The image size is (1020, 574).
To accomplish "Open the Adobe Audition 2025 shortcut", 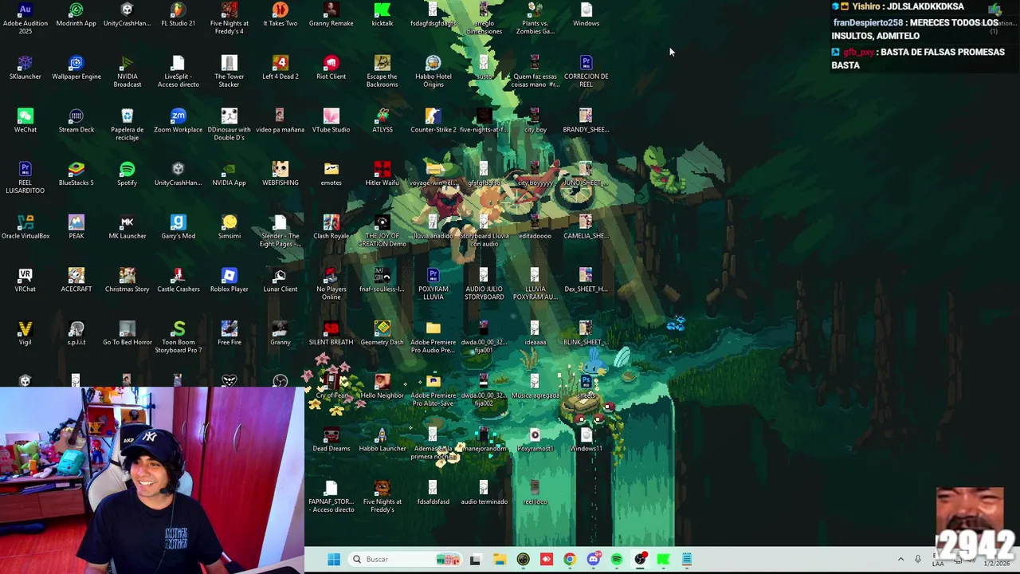I will (25, 18).
